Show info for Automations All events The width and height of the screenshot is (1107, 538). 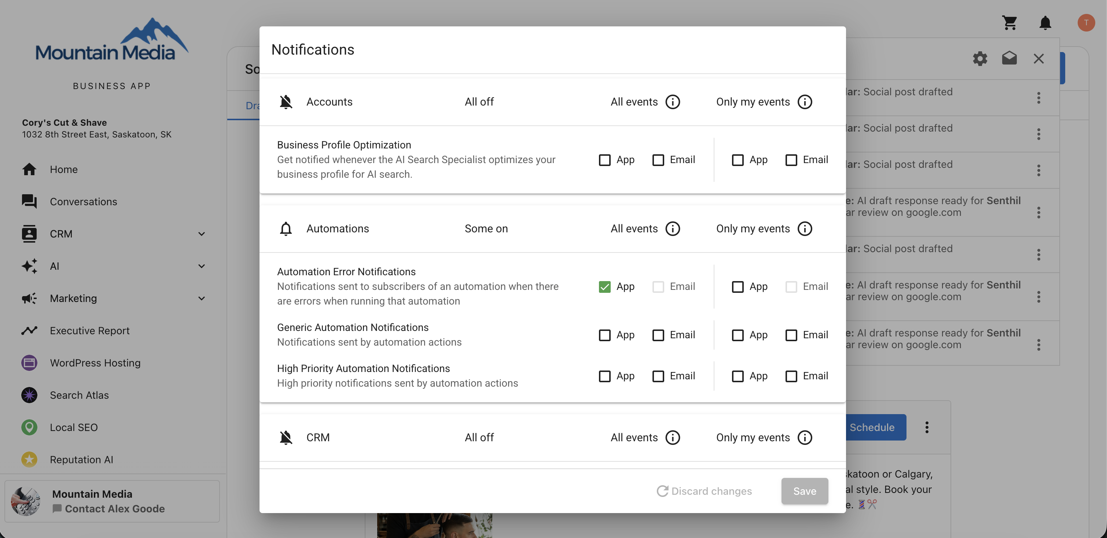[x=673, y=229]
